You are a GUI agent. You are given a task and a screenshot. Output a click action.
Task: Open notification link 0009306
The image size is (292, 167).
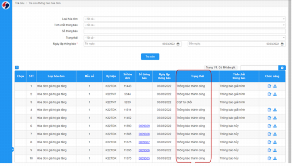[144, 150]
